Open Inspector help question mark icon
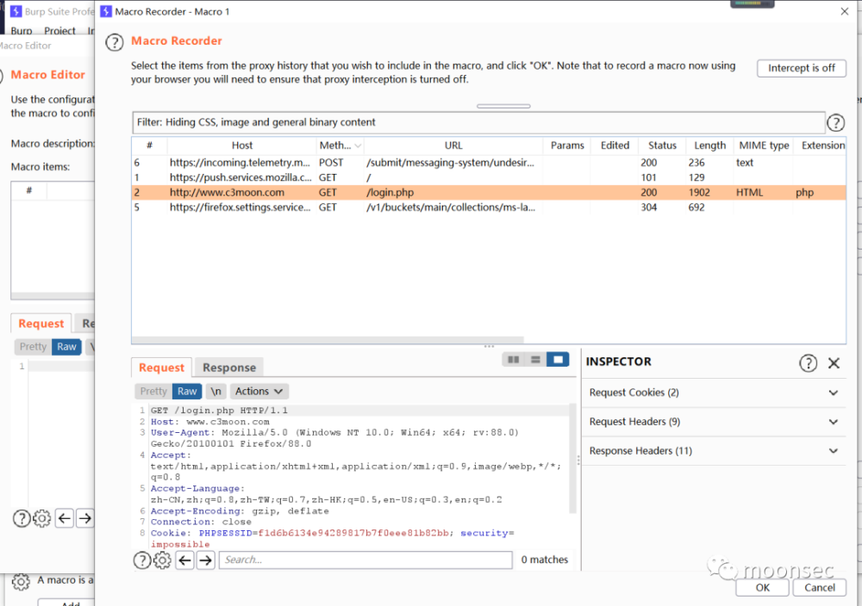The height and width of the screenshot is (606, 862). coord(808,363)
